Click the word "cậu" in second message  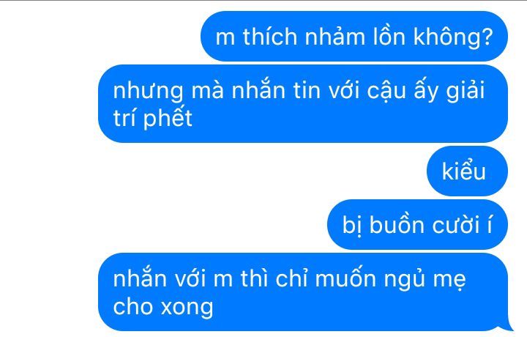(x=386, y=91)
